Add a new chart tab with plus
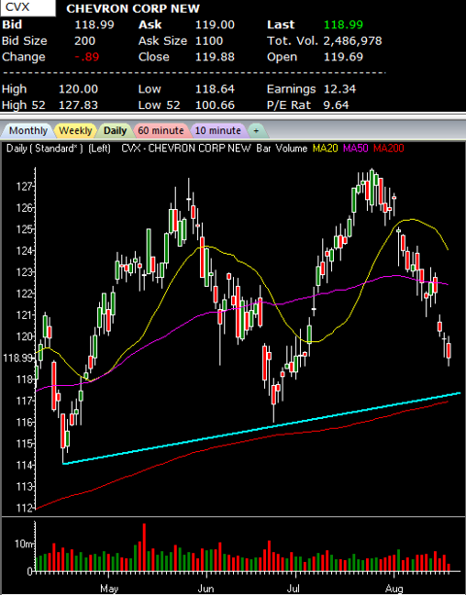This screenshot has width=466, height=595. pos(256,131)
